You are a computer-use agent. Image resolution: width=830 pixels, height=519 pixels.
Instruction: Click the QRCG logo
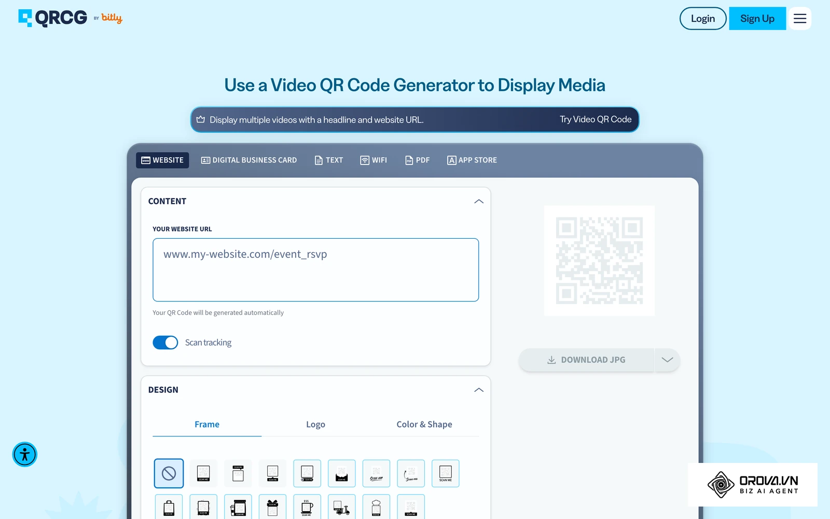[x=52, y=18]
